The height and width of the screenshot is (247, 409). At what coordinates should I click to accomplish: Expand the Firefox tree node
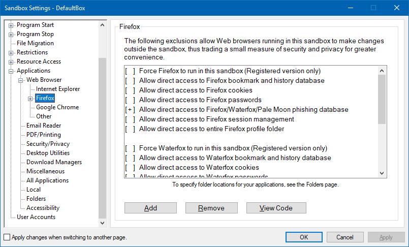coord(30,99)
